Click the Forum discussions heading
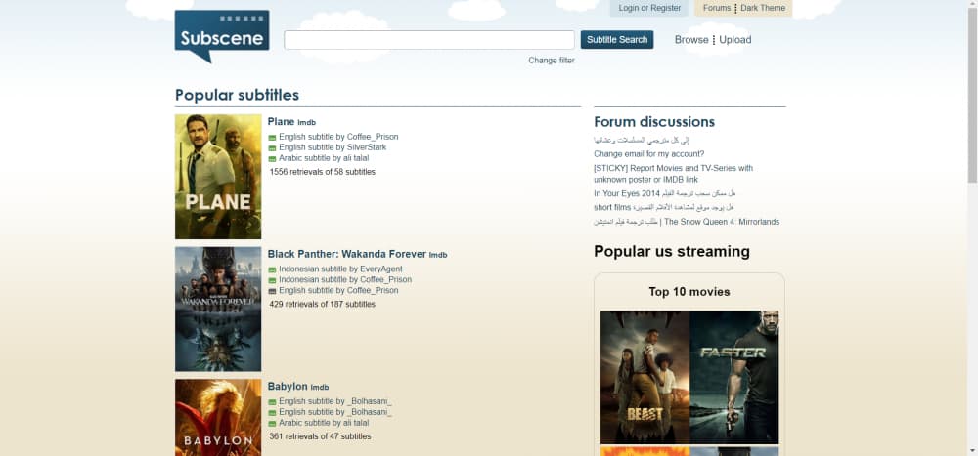The image size is (978, 456). [654, 121]
